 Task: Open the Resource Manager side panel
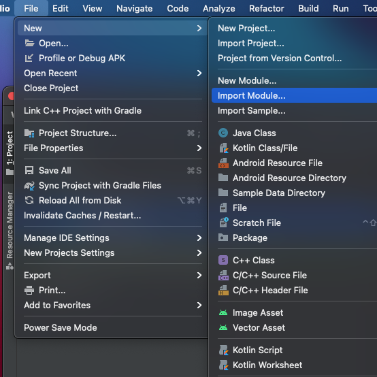pyautogui.click(x=10, y=230)
